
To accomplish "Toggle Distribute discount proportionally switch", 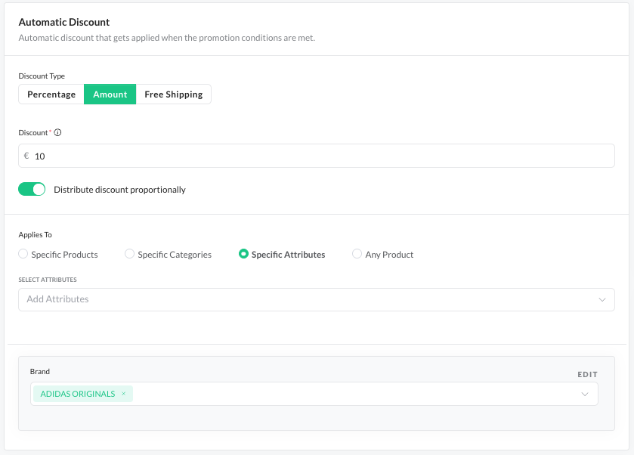I will (32, 189).
